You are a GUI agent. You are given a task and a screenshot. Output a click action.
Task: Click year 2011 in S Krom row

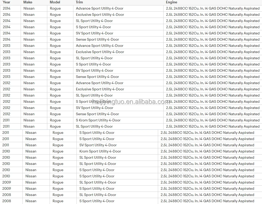pyautogui.click(x=6, y=120)
